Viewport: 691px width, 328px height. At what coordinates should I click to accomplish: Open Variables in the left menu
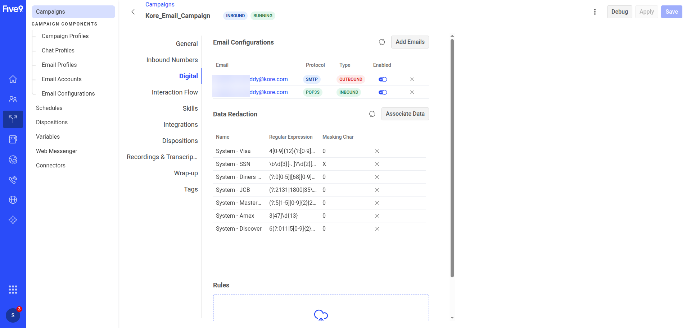click(x=48, y=137)
